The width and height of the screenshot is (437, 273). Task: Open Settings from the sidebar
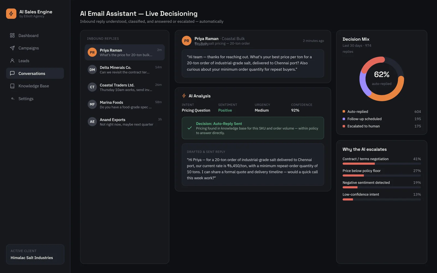(35, 99)
